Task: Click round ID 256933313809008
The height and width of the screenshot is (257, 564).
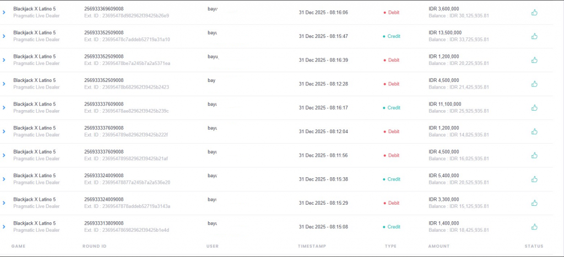Action: pyautogui.click(x=104, y=223)
